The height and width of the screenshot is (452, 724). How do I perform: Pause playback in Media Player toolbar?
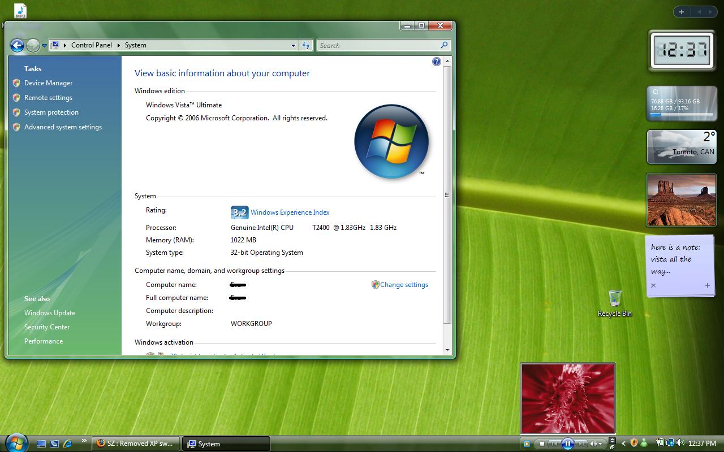click(567, 444)
